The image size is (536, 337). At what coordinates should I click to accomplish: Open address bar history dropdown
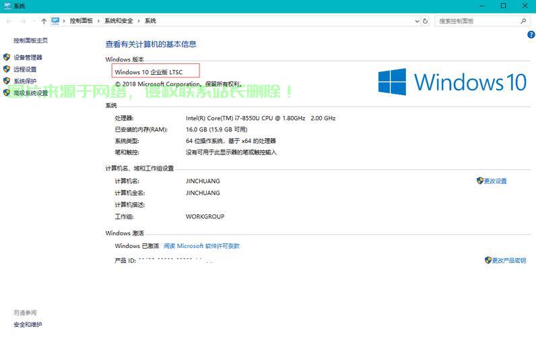pos(417,21)
